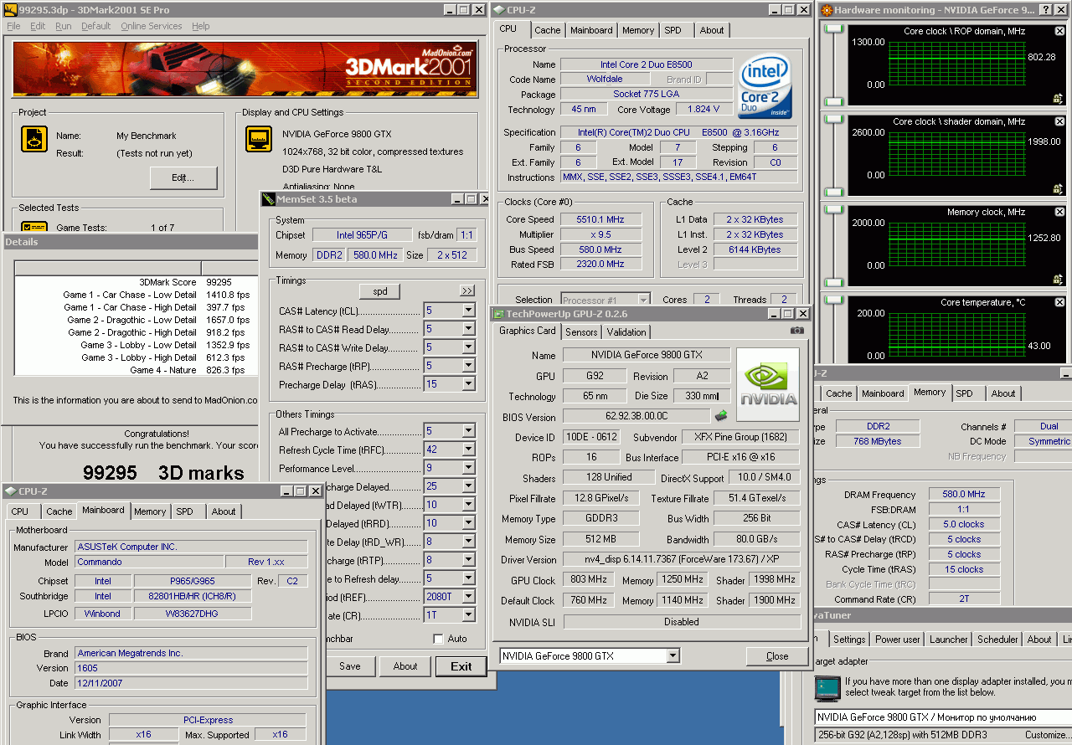
Task: Expand MemSet timings with the >> button
Action: click(x=467, y=290)
